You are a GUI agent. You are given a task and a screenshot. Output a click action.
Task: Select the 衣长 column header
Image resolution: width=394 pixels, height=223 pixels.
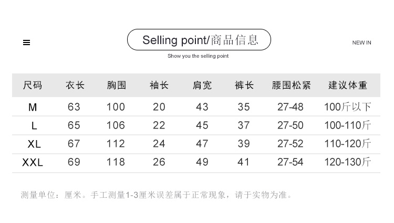pyautogui.click(x=75, y=85)
